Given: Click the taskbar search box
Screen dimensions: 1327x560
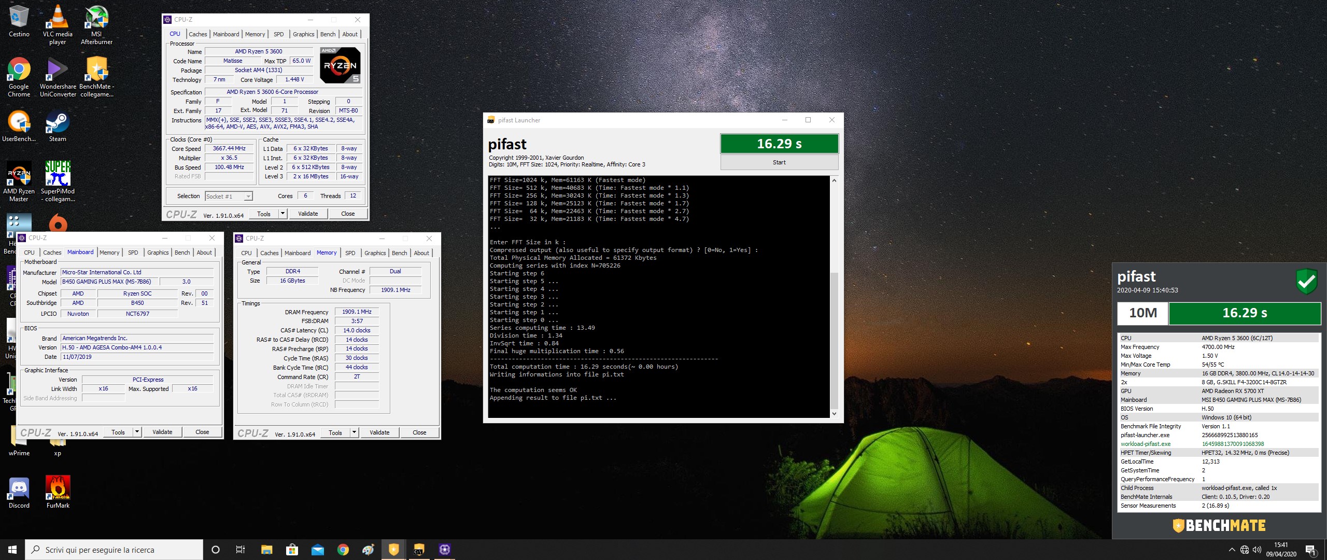Looking at the screenshot, I should [114, 550].
